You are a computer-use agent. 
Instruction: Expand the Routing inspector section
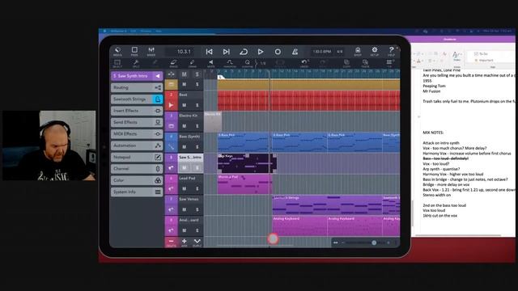click(x=137, y=87)
